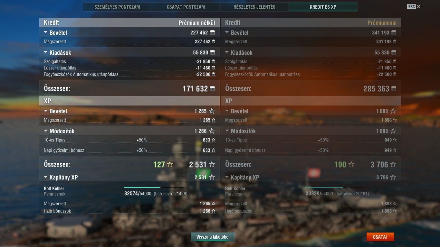The height and width of the screenshot is (247, 440).
Task: Click the green free XP star beside 127
Action: (x=170, y=164)
